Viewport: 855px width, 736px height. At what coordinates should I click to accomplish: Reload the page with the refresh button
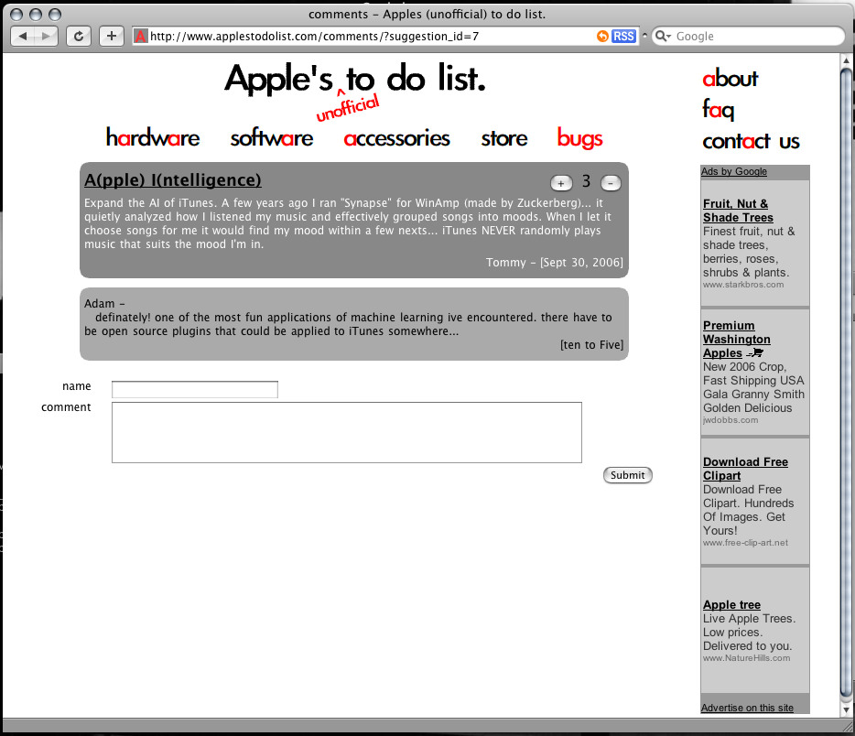79,37
